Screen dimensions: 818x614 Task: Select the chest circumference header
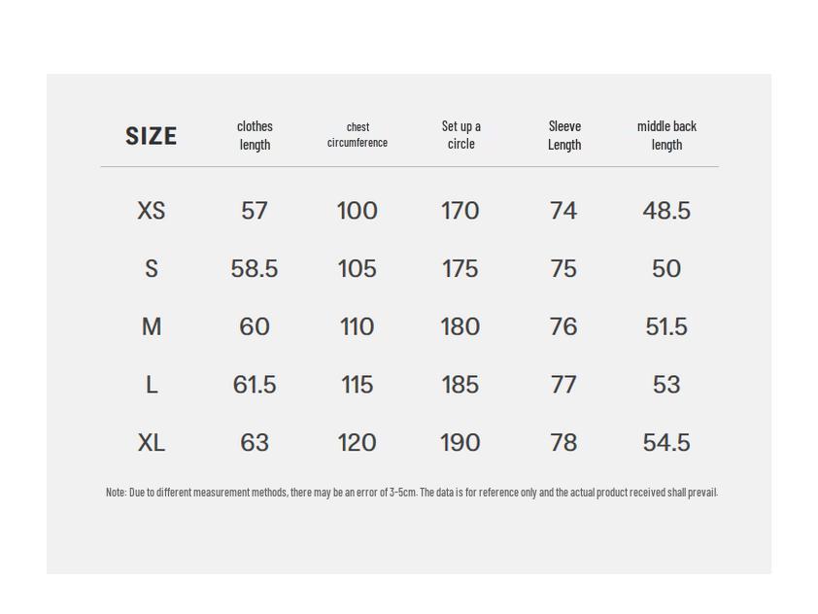(x=358, y=135)
